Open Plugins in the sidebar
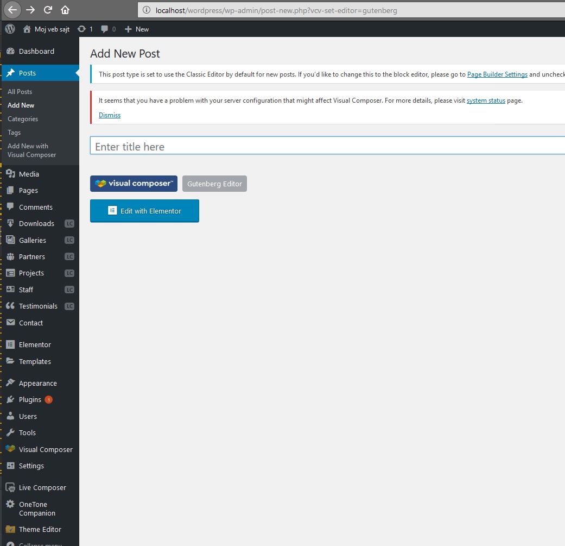The width and height of the screenshot is (565, 546). (30, 399)
